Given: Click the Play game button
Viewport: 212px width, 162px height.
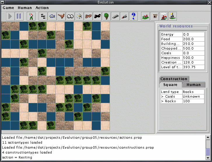Looking at the screenshot, I should coord(10,16).
